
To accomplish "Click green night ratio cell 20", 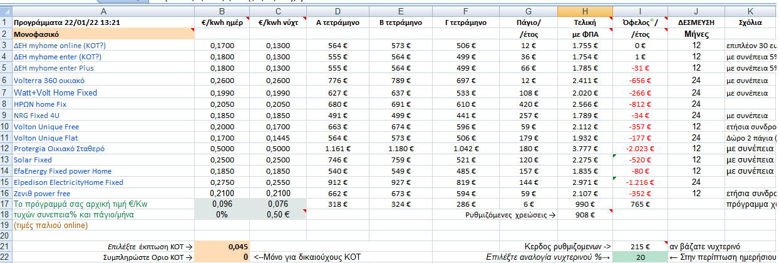I will point(639,257).
